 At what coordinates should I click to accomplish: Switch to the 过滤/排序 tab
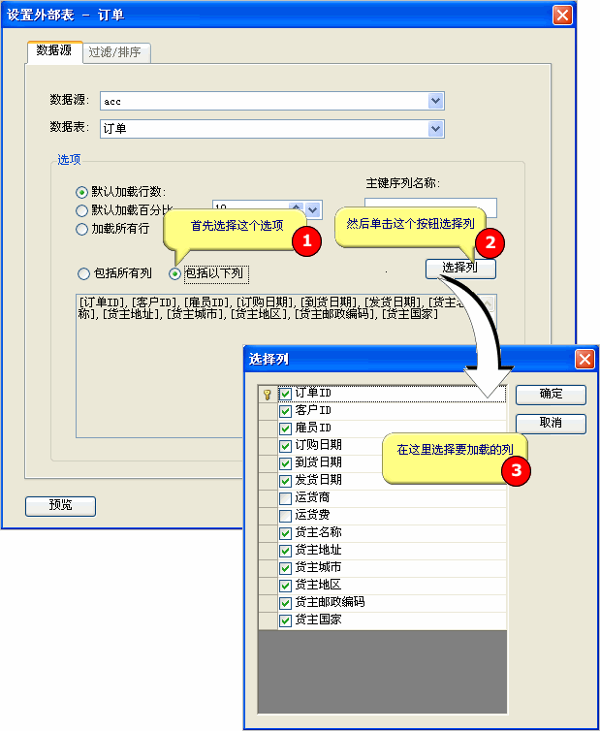coord(114,52)
